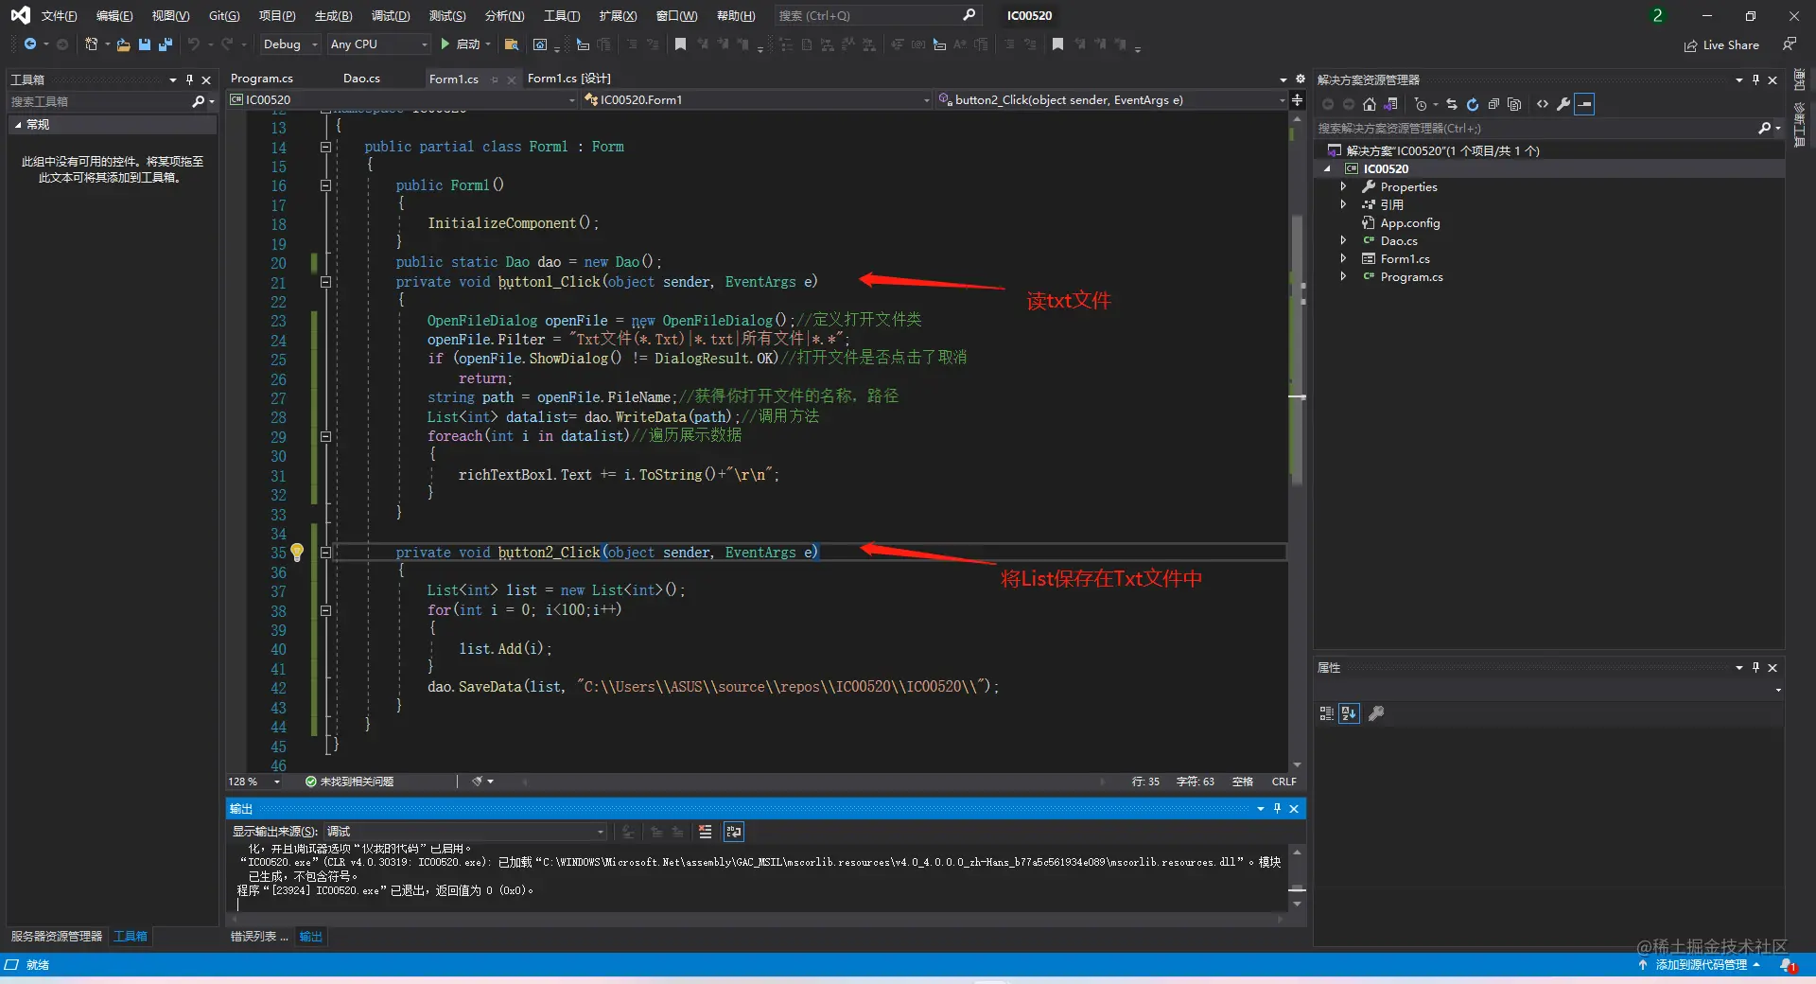Click the Solution Explorer search field
The width and height of the screenshot is (1816, 984).
tap(1548, 128)
